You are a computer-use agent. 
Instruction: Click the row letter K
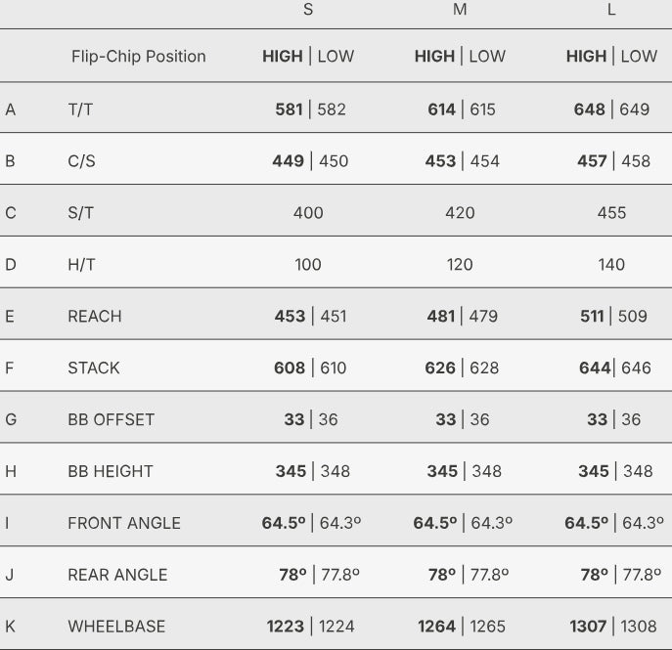pos(10,627)
